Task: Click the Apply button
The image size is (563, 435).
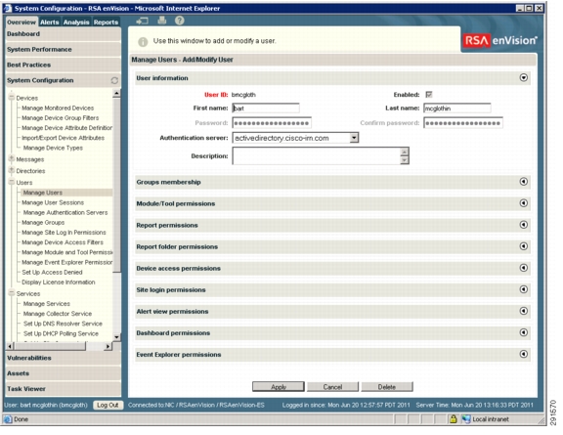Action: (x=279, y=387)
